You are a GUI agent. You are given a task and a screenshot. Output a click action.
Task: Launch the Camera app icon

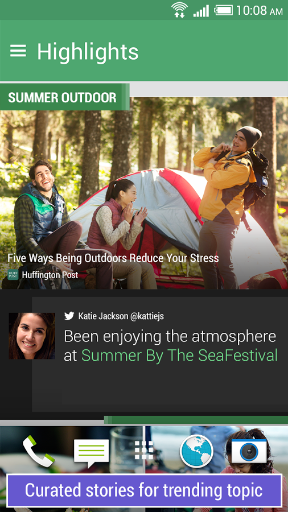pyautogui.click(x=249, y=452)
